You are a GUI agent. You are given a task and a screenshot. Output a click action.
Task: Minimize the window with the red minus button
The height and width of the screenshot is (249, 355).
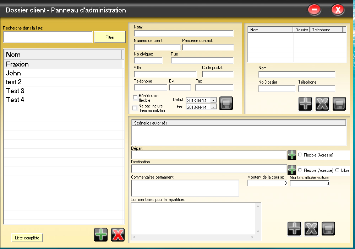pos(314,10)
